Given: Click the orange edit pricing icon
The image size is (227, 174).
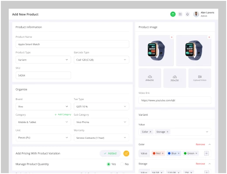Looking at the screenshot, I should pos(126,154).
